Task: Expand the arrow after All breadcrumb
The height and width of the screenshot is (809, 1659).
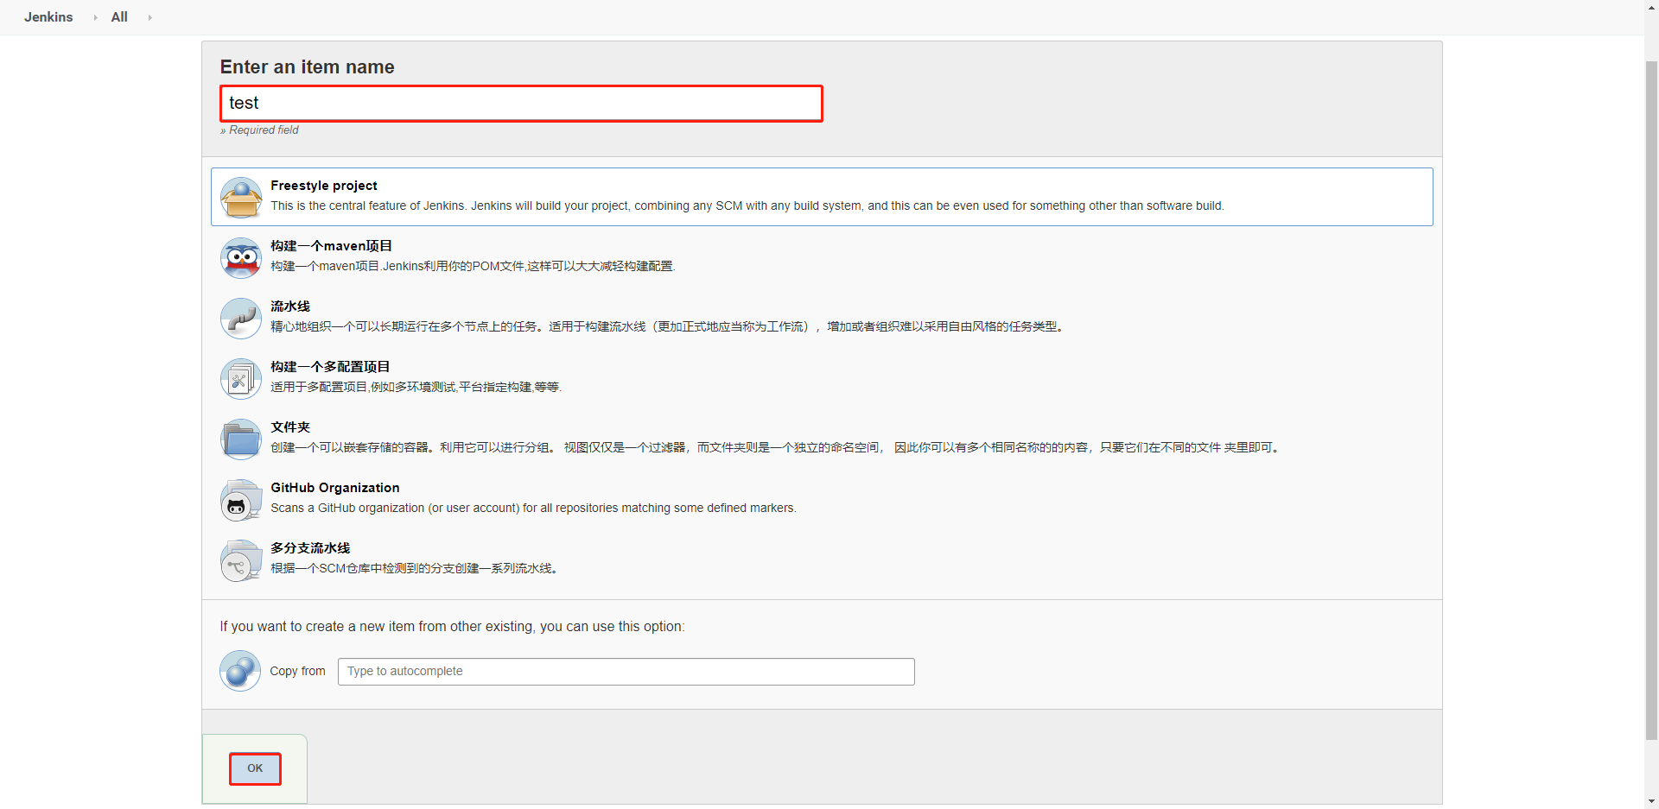Action: coord(149,17)
